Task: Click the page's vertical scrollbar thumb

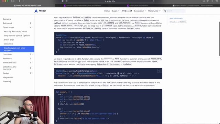Action: click(219, 39)
